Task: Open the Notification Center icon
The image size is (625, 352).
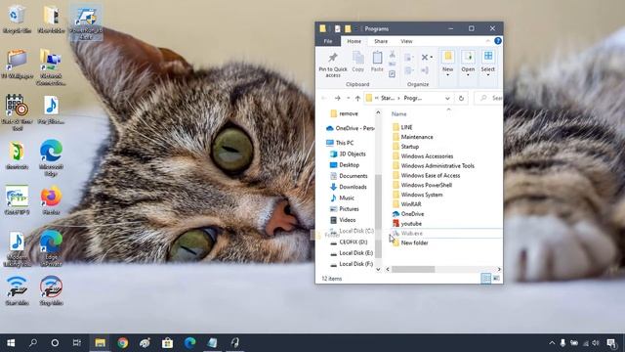Action: coord(611,343)
